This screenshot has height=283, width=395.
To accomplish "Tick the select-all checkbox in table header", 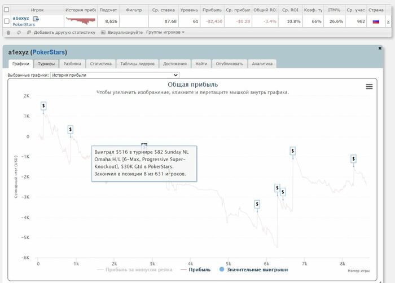I will pyautogui.click(x=7, y=10).
